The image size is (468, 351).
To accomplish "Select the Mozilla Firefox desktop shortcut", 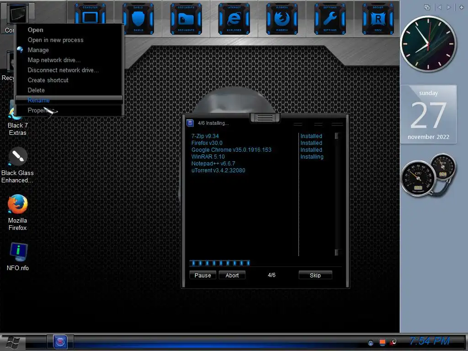I will pos(18,213).
